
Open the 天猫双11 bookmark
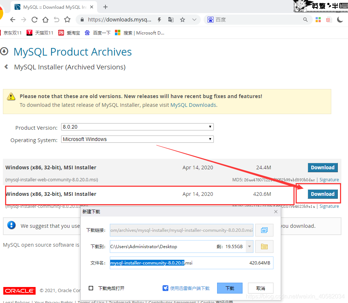(40, 33)
